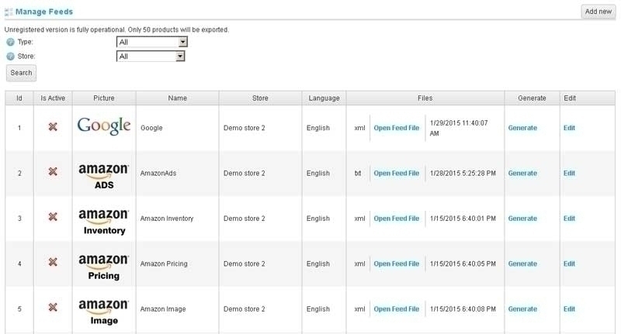Click the 'txt' file type in AmazonAds row
The width and height of the screenshot is (621, 334).
[x=358, y=173]
